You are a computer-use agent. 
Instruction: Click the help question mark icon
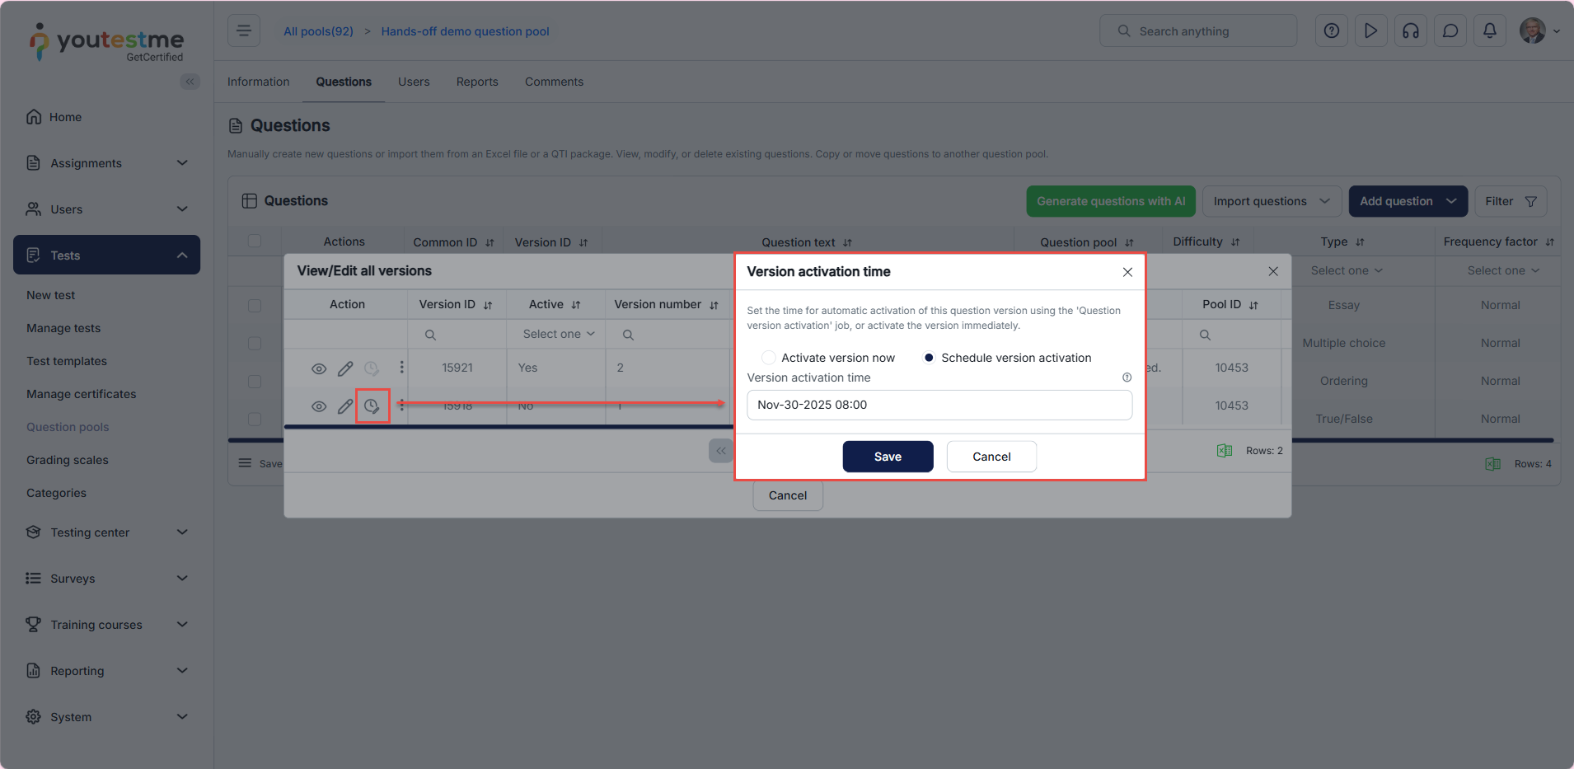click(1332, 31)
